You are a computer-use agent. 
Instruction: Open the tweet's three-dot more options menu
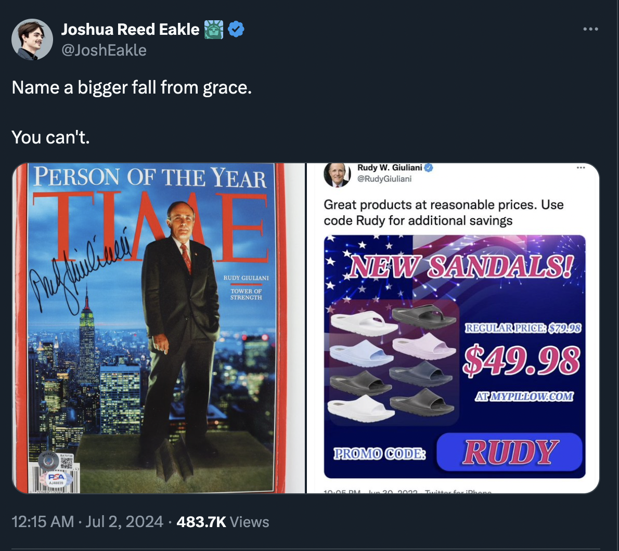pyautogui.click(x=590, y=29)
